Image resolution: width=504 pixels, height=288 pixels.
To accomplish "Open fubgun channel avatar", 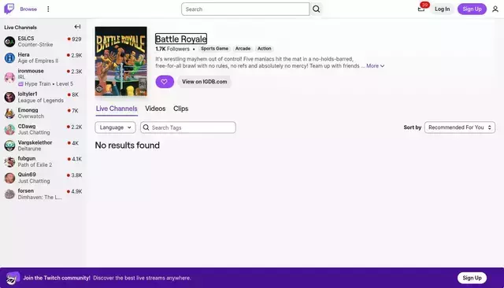I will click(x=9, y=161).
